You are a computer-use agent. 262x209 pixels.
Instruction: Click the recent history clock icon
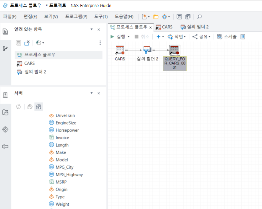point(38,43)
